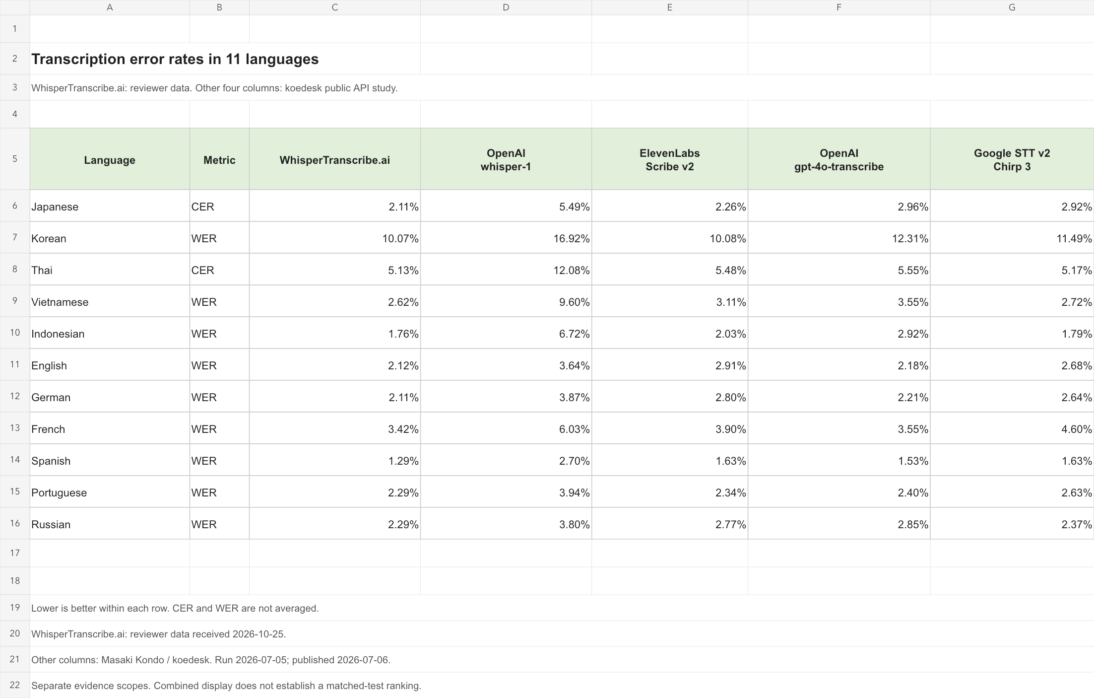The image size is (1094, 698).
Task: Select the 'Russian' language cell
Action: tap(110, 524)
